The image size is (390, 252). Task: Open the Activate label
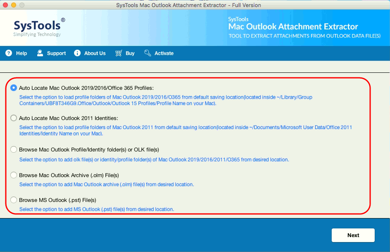click(x=164, y=53)
